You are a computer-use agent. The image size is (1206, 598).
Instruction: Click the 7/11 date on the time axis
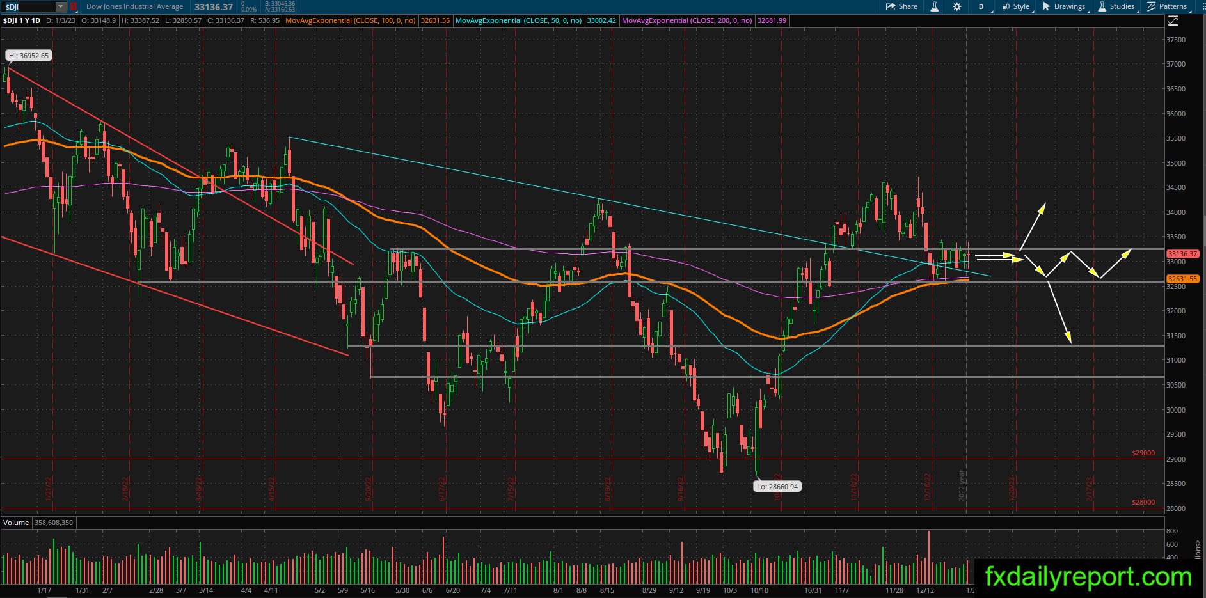pos(511,590)
